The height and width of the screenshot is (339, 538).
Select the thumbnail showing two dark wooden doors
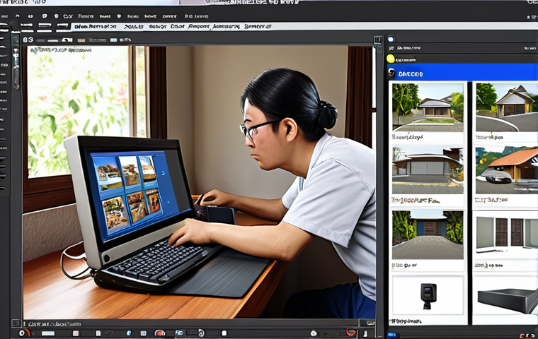(507, 233)
